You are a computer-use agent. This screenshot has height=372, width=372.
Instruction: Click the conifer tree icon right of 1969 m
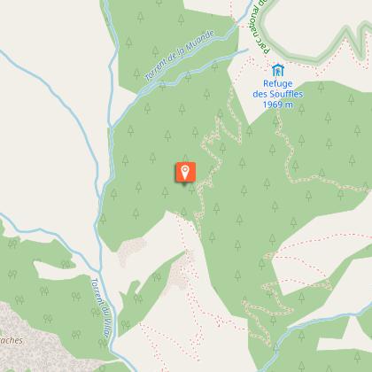coord(301,109)
